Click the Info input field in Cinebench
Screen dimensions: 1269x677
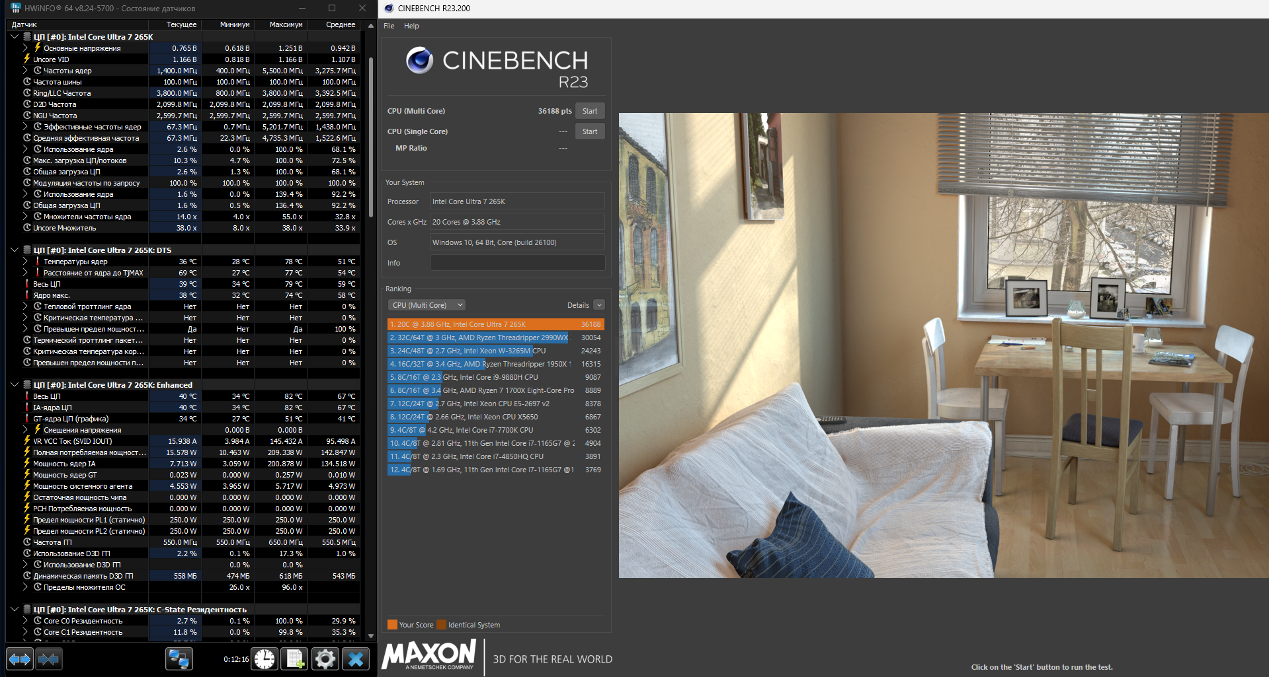click(517, 262)
